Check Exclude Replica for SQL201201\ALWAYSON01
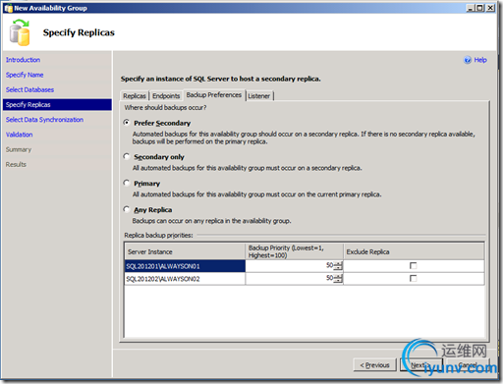 [414, 265]
